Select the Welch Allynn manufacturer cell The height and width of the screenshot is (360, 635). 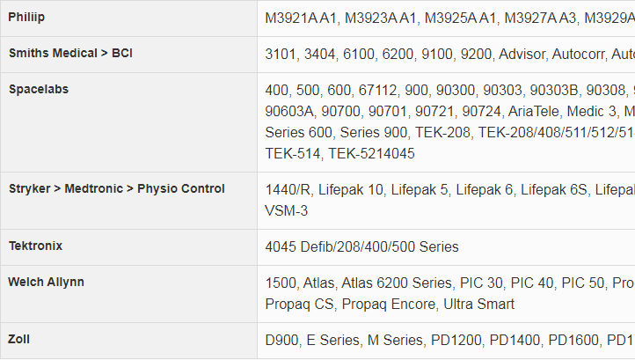click(x=46, y=282)
